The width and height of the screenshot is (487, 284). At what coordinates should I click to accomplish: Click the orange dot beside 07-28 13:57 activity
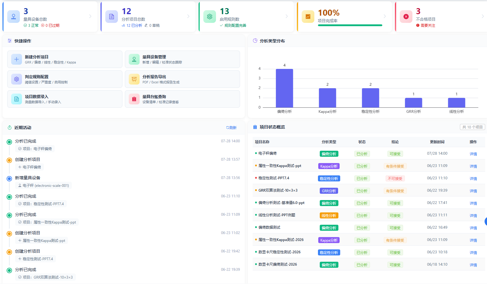point(9,160)
